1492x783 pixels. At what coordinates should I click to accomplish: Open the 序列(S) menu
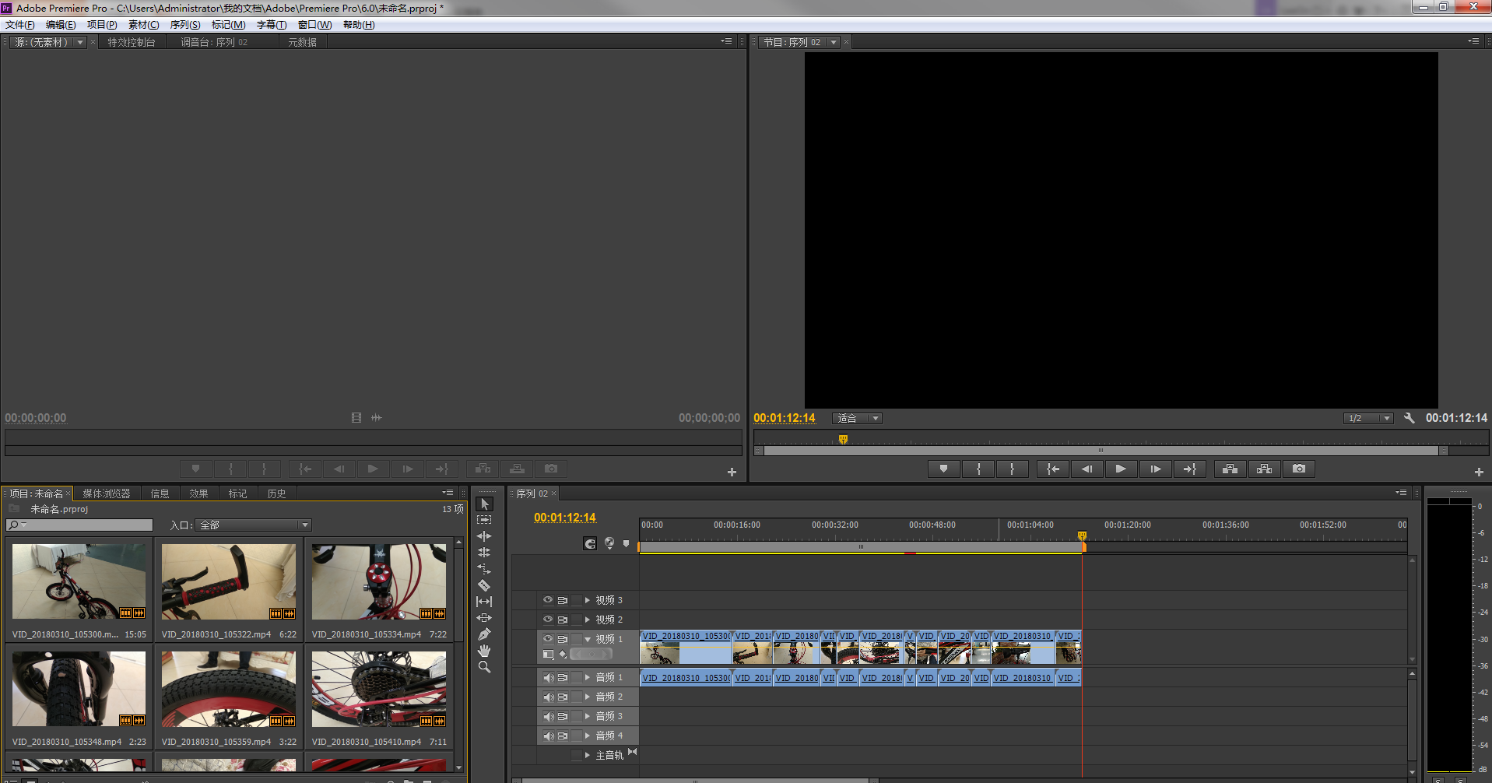185,25
